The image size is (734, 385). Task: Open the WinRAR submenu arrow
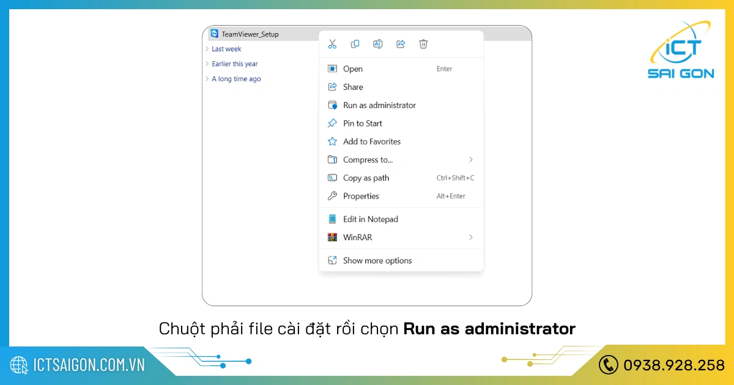click(x=471, y=237)
